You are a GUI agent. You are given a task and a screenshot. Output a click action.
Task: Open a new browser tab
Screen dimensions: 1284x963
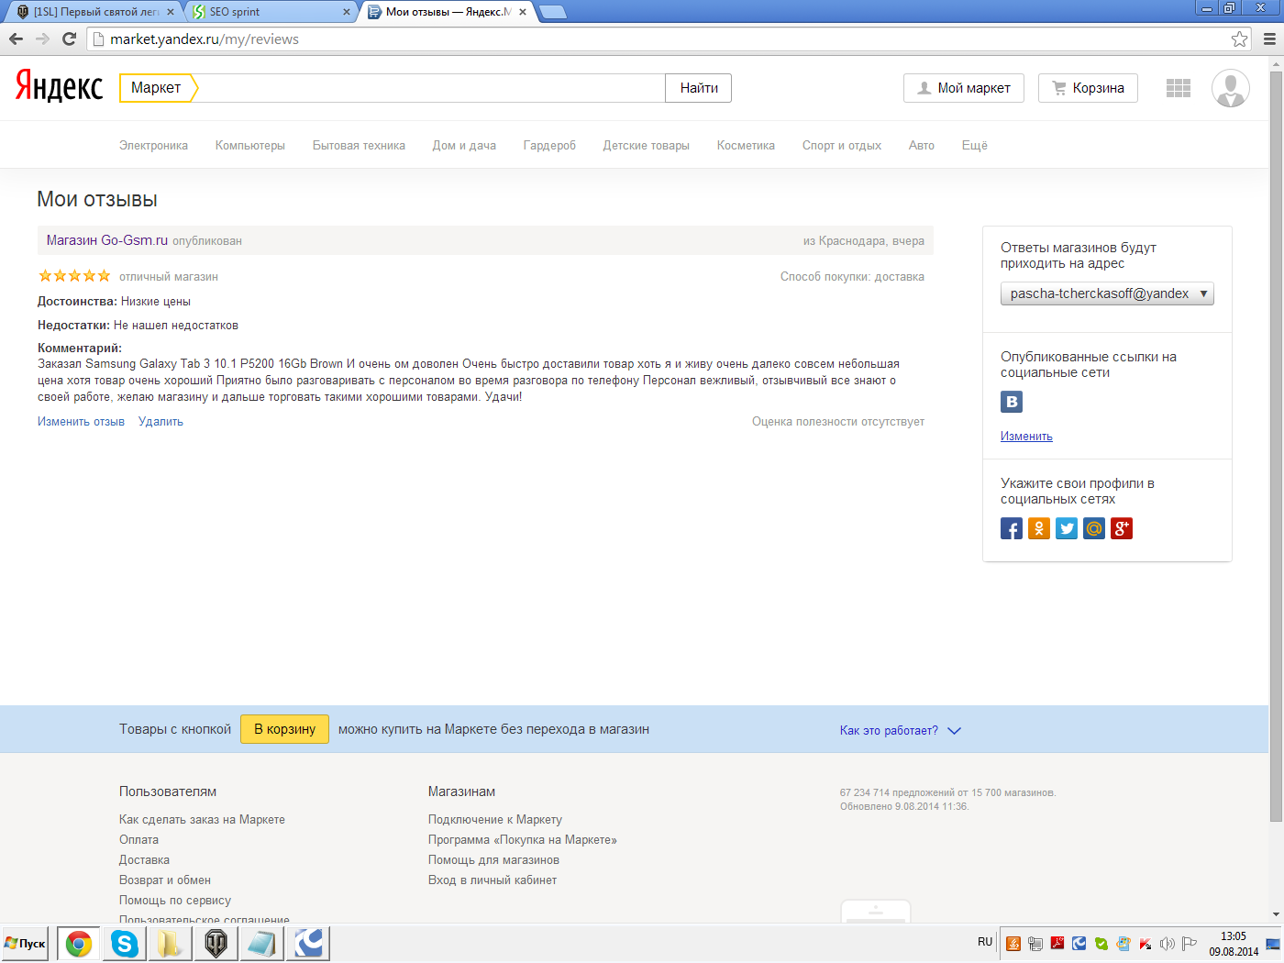point(552,12)
